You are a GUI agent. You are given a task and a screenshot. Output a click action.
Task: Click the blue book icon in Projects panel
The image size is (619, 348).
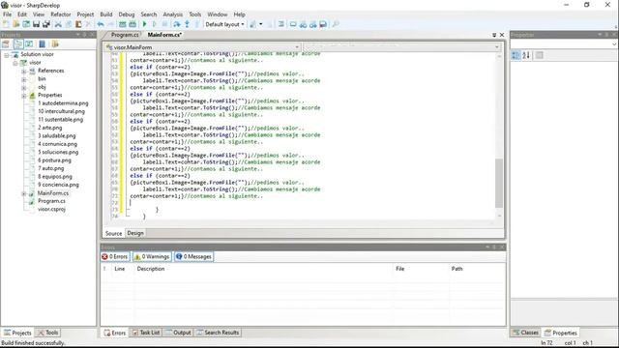(x=42, y=44)
